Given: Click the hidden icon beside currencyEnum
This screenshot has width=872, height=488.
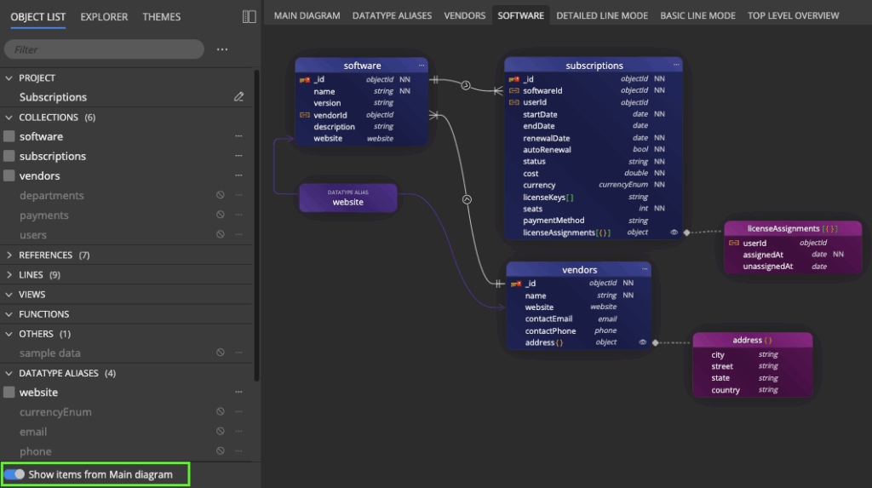Looking at the screenshot, I should [221, 412].
